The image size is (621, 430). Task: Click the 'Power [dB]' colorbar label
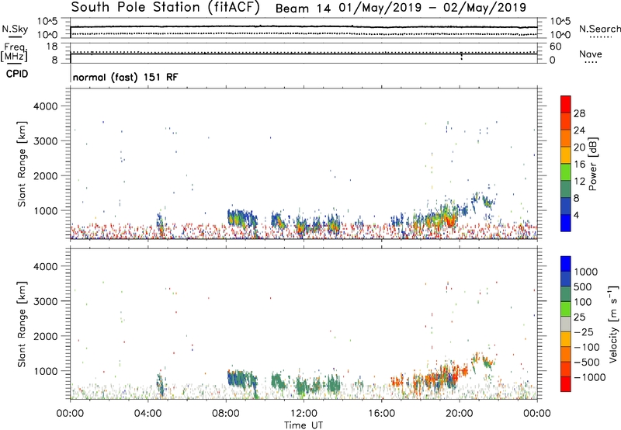tap(593, 164)
